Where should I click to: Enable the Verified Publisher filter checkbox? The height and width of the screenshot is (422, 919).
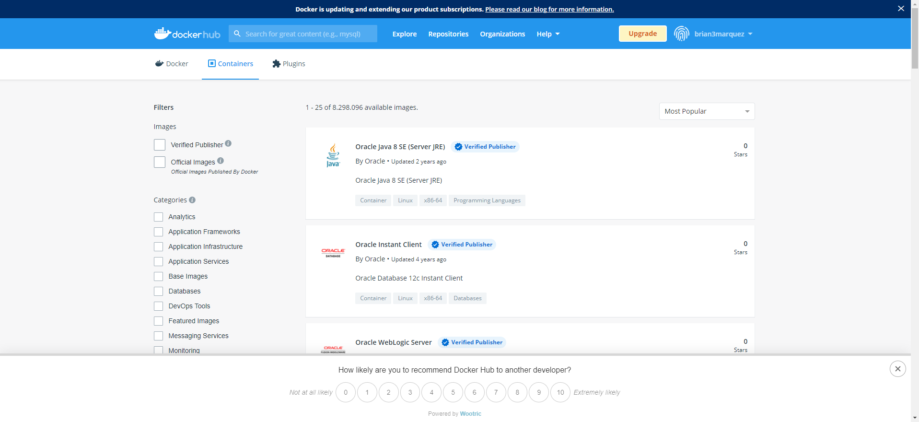point(160,145)
